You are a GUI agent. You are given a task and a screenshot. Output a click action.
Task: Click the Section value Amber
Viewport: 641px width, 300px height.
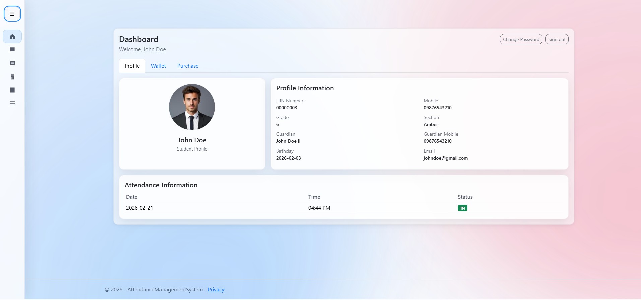tap(431, 124)
